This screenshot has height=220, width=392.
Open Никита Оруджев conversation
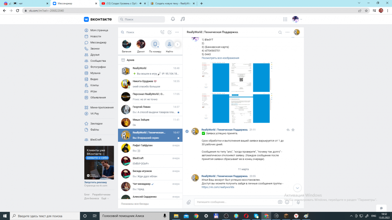150,84
